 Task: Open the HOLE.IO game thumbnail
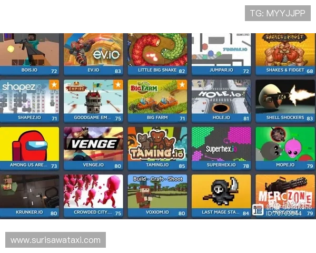pos(221,97)
